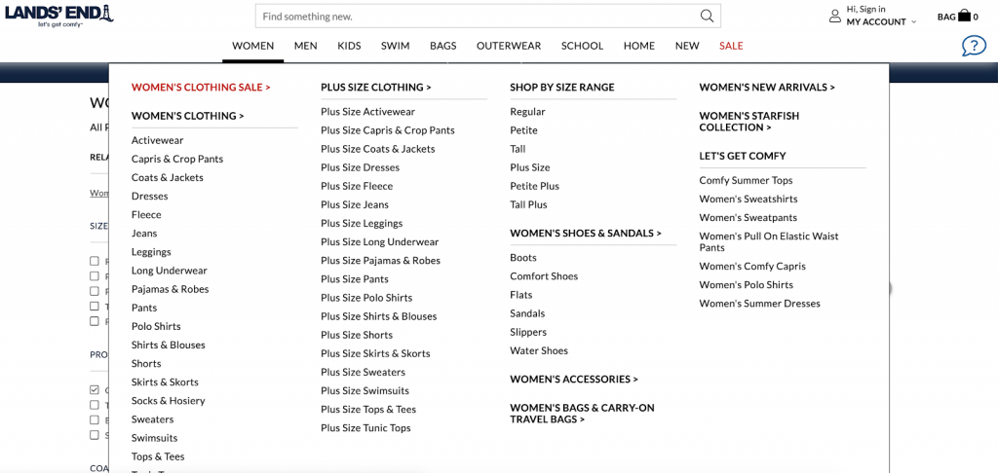The height and width of the screenshot is (473, 998).
Task: Select women's Swimsuits link
Action: [154, 438]
